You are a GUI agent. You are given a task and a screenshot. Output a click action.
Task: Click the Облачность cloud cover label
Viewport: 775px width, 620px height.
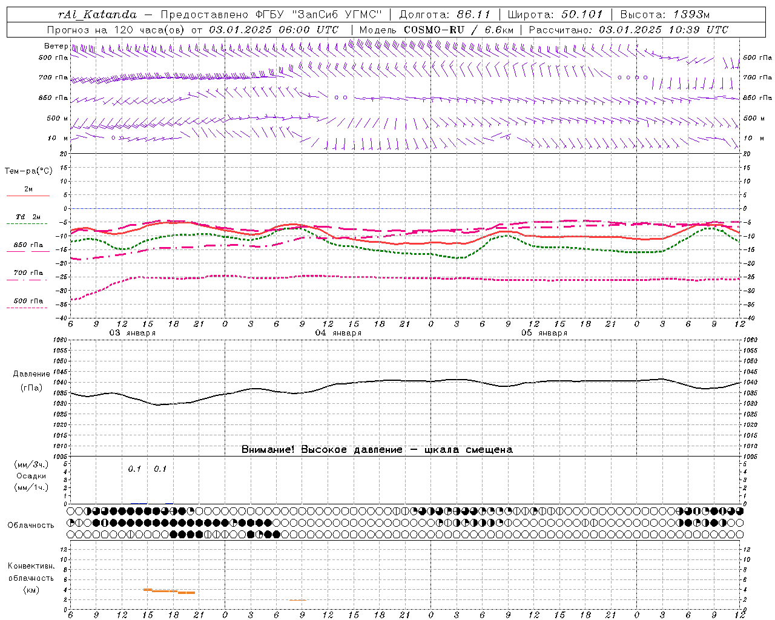(31, 526)
